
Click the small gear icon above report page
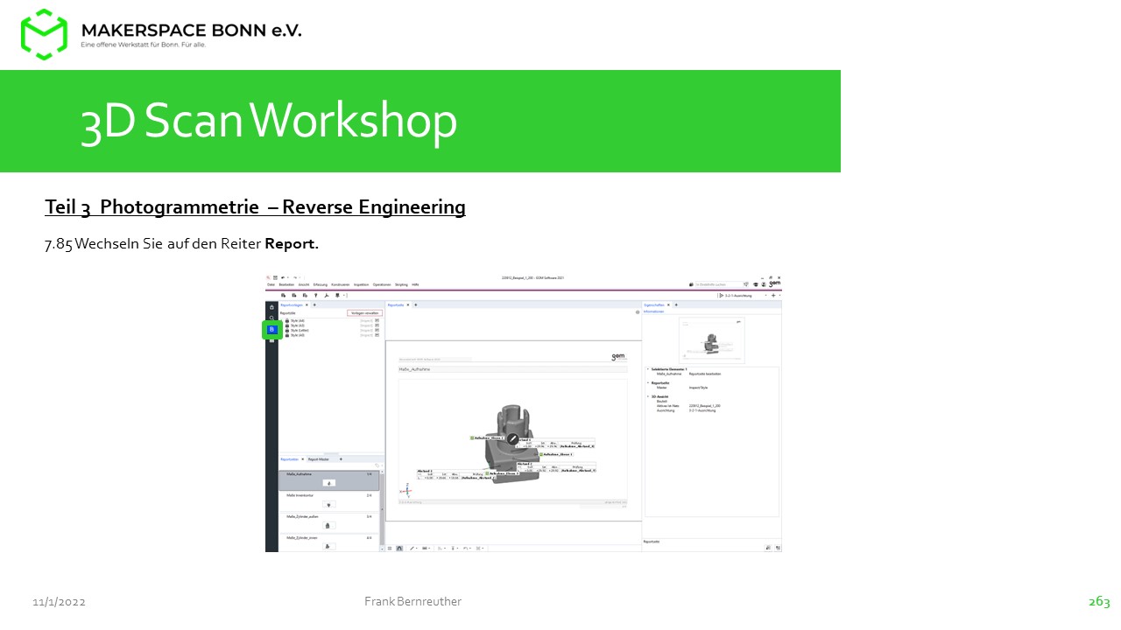(638, 312)
